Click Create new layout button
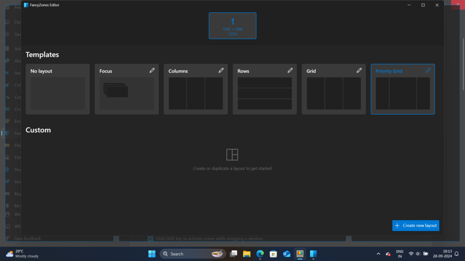Image resolution: width=465 pixels, height=261 pixels. point(416,226)
